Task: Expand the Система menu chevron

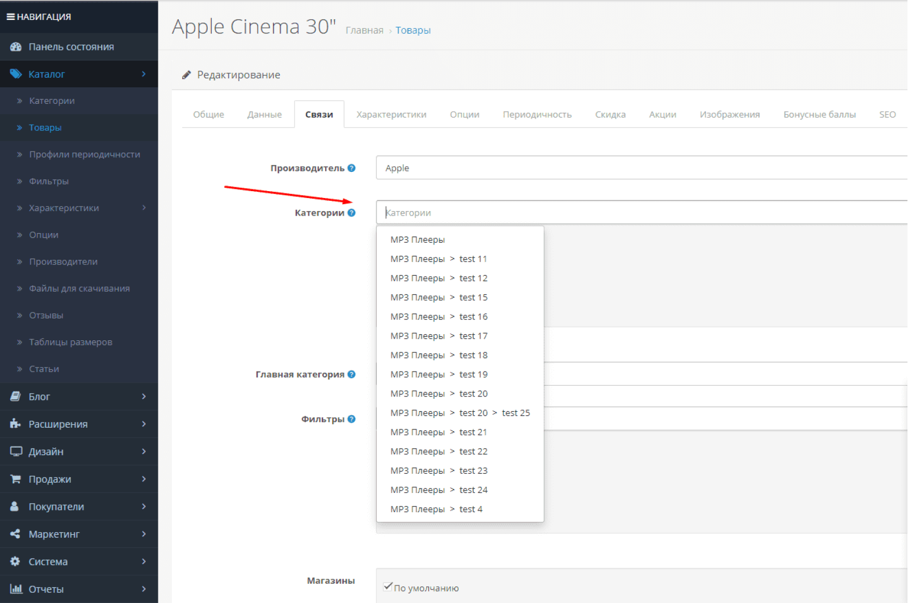Action: (x=144, y=562)
